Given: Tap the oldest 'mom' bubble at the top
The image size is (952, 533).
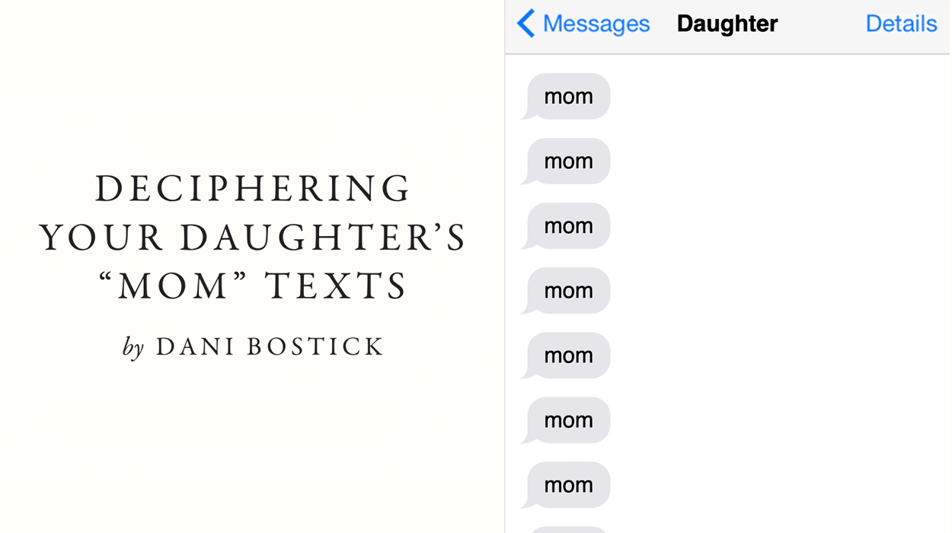Looking at the screenshot, I should [567, 97].
